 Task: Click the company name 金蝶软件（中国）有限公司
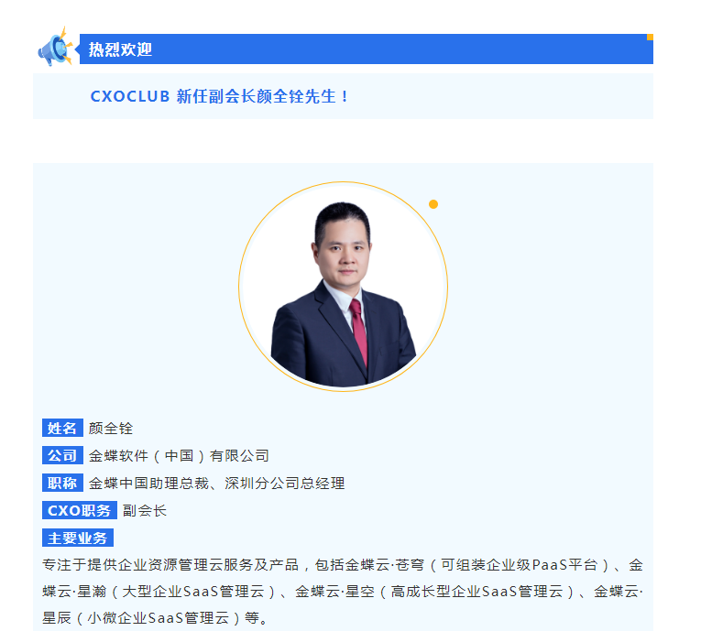[x=179, y=456]
